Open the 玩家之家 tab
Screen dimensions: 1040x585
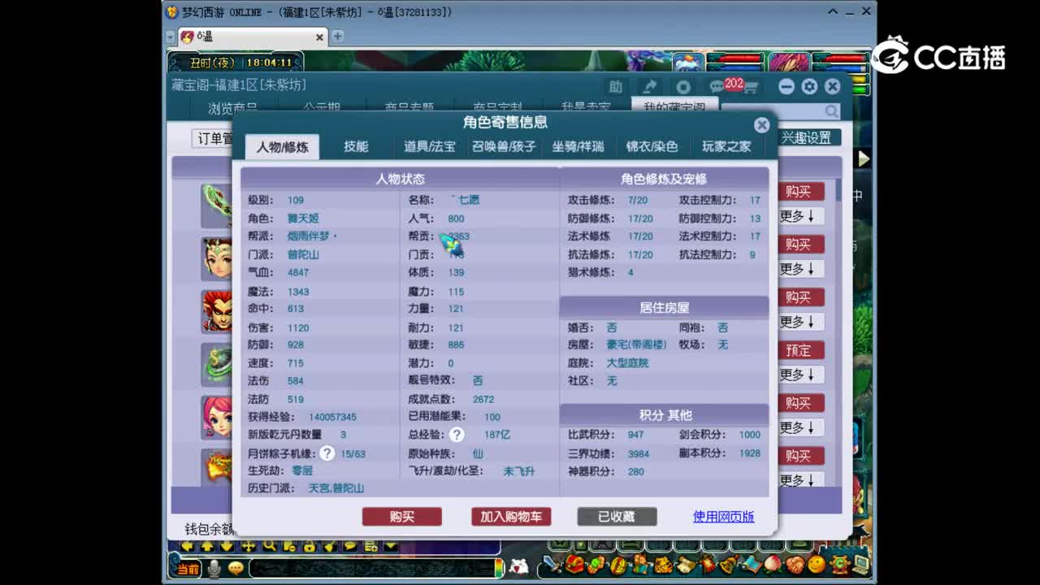(x=726, y=146)
